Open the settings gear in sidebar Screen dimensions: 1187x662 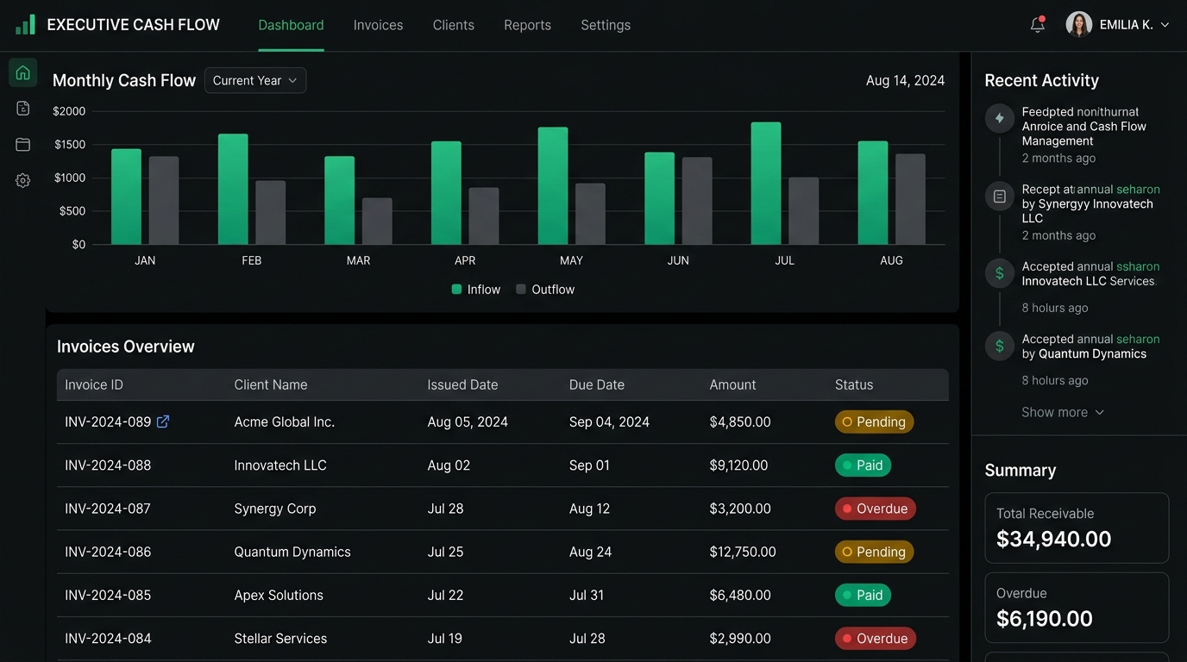click(x=23, y=180)
